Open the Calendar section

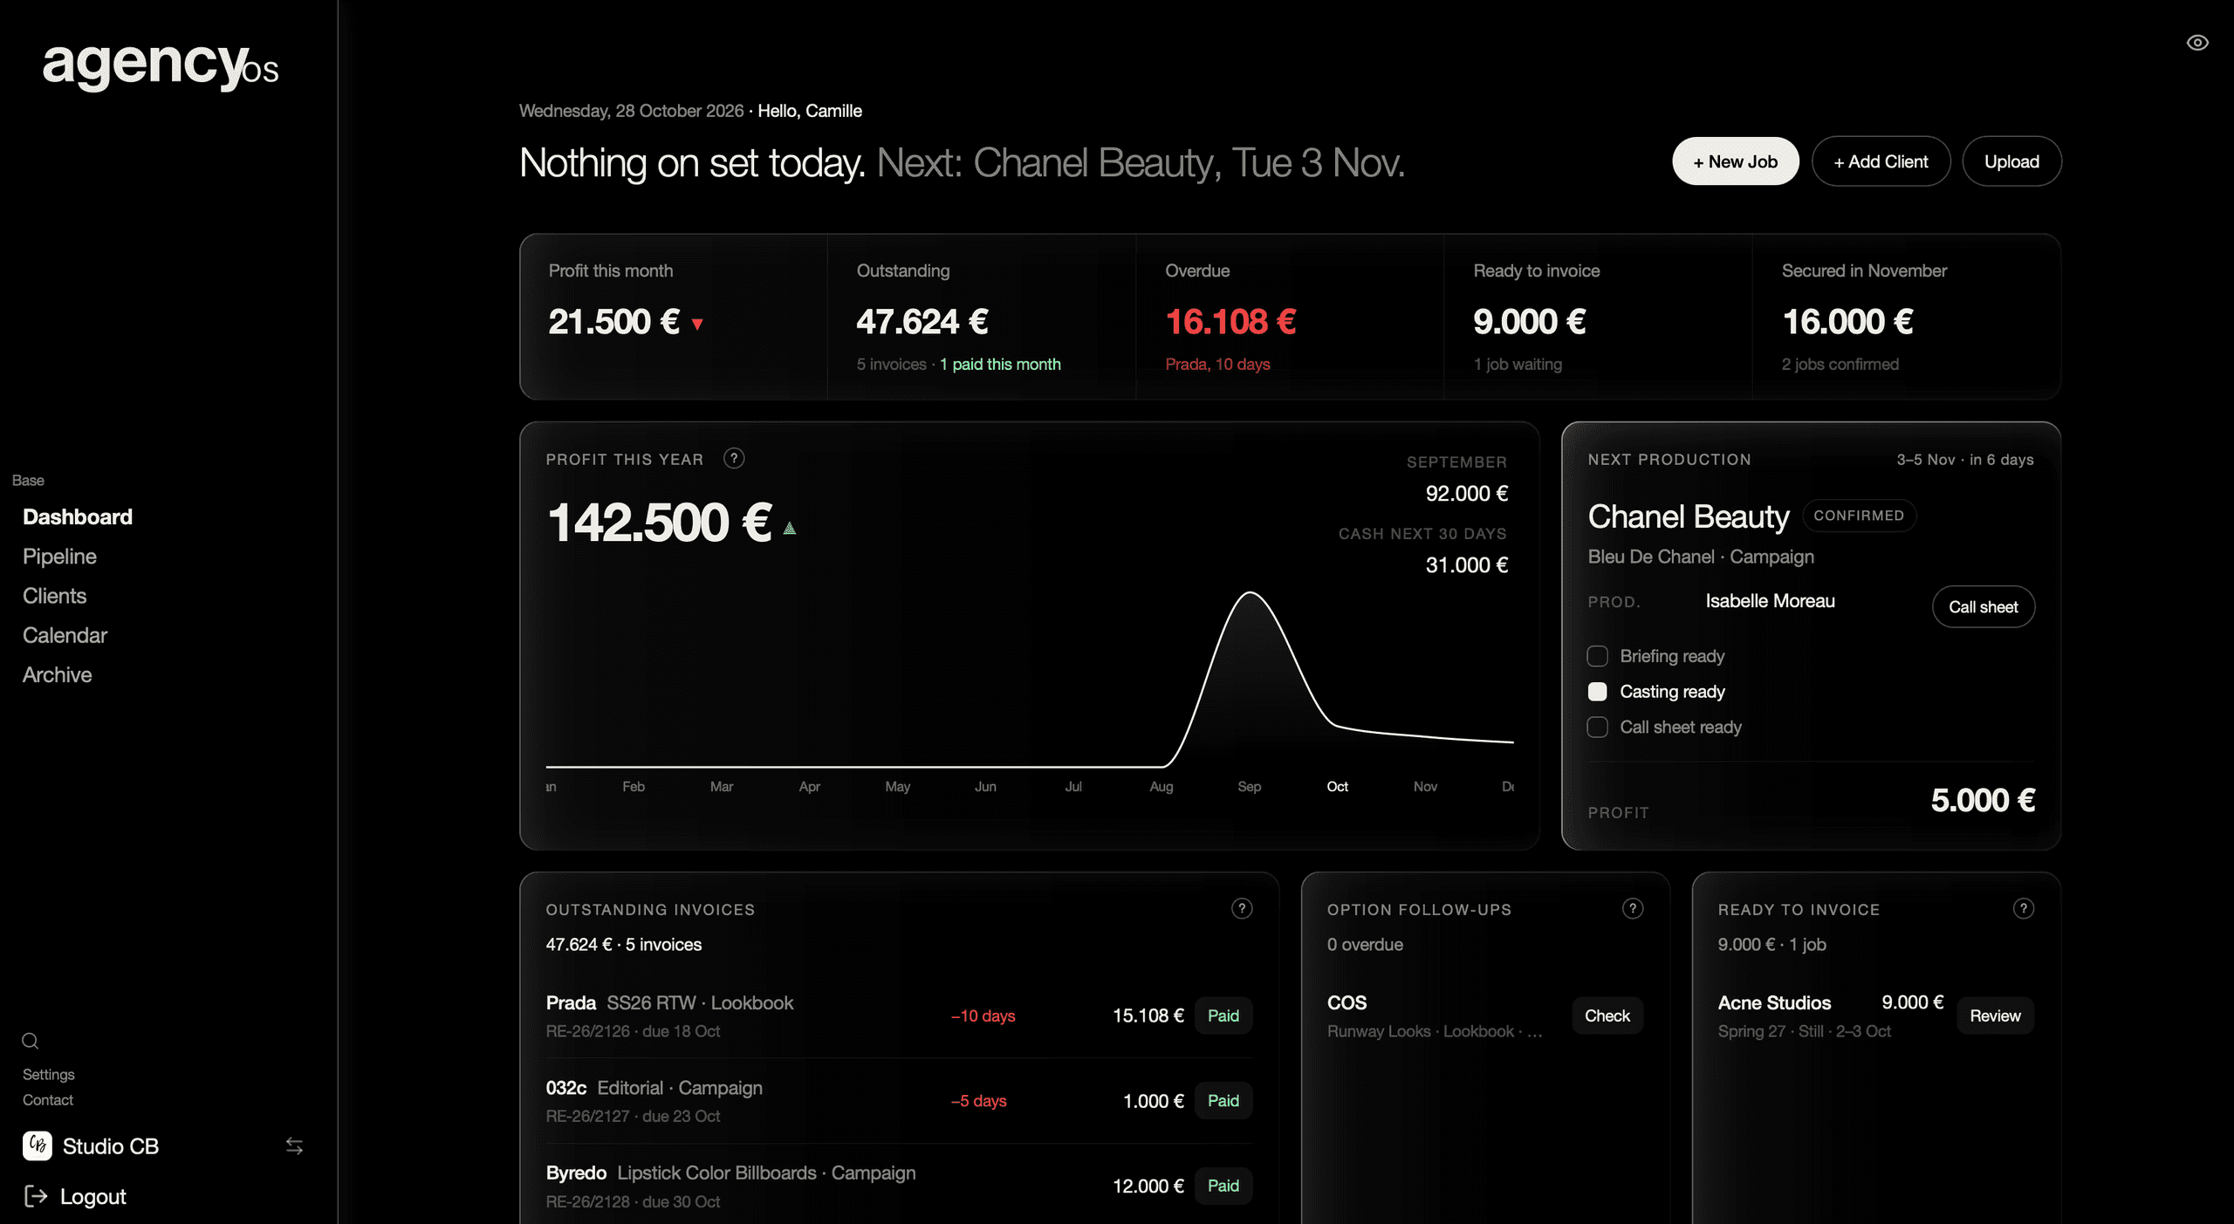(65, 635)
